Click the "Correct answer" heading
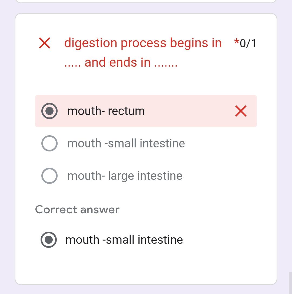292x294 pixels. tap(77, 209)
